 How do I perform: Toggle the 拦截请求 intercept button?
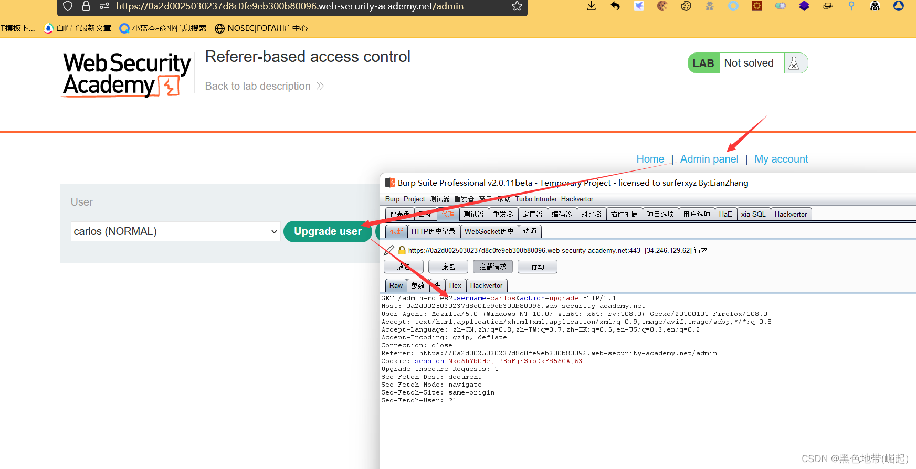coord(492,267)
